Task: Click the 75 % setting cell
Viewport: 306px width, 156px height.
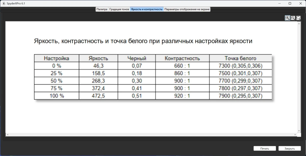Action: pyautogui.click(x=57, y=88)
